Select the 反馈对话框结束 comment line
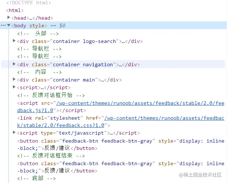The width and height of the screenshot is (227, 183). click(51, 156)
